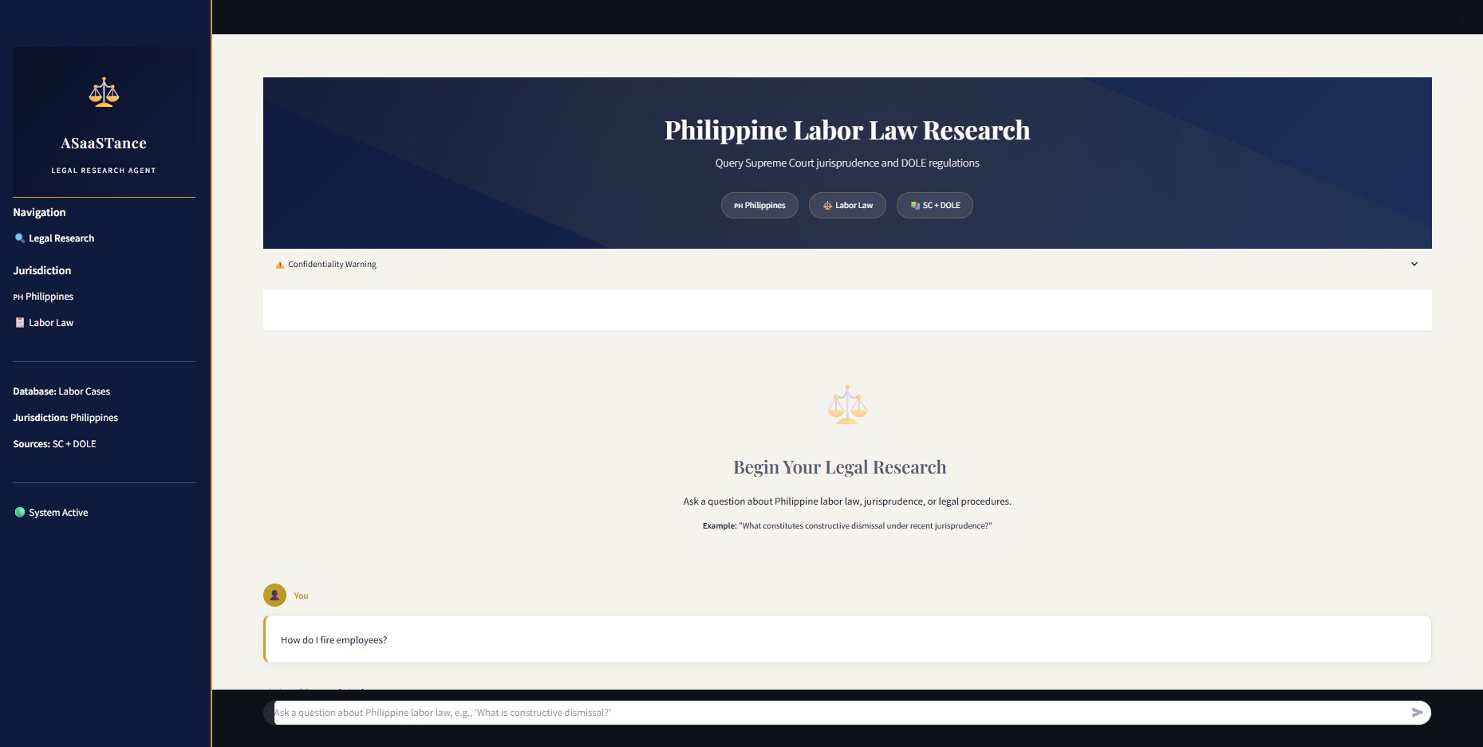Click the golden scales logo in sidebar

pos(104,92)
